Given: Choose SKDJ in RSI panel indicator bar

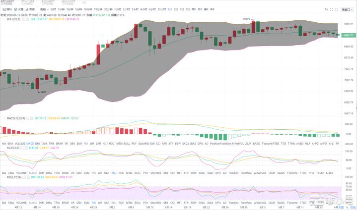Looking at the screenshot, I should coord(202,203).
